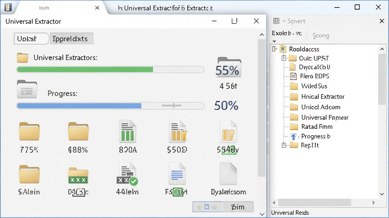Switch to the Scong tab
The height and width of the screenshot is (218, 389).
coord(321,36)
